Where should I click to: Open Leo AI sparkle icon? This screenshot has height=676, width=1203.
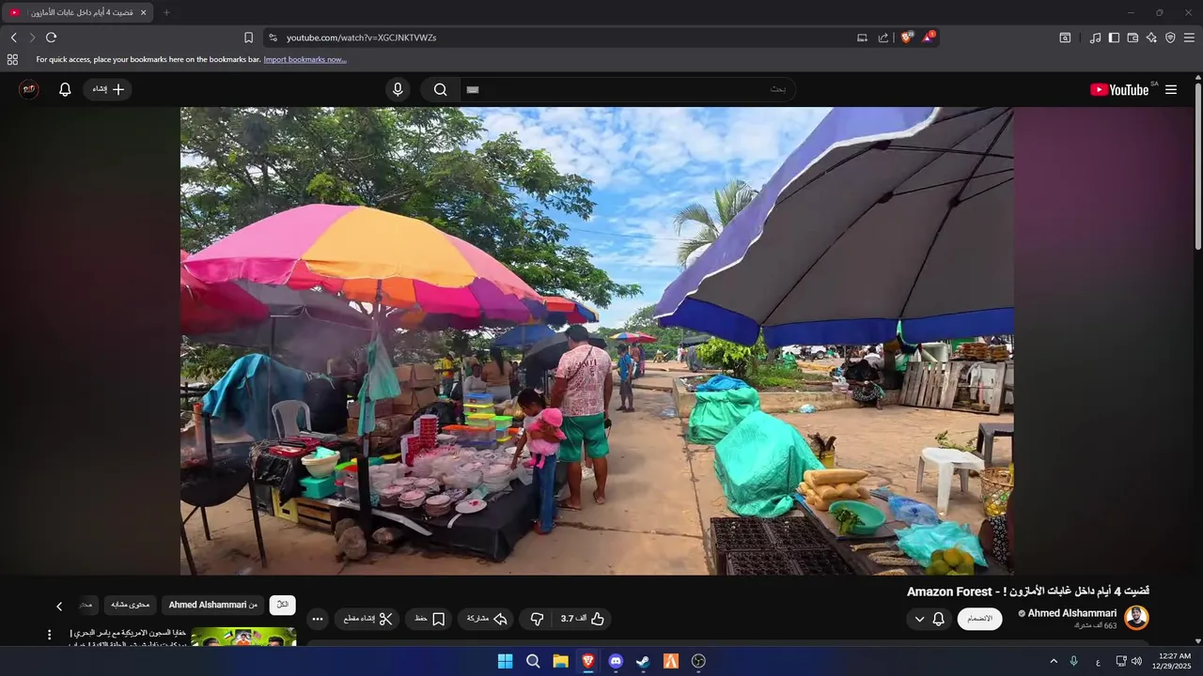1151,38
